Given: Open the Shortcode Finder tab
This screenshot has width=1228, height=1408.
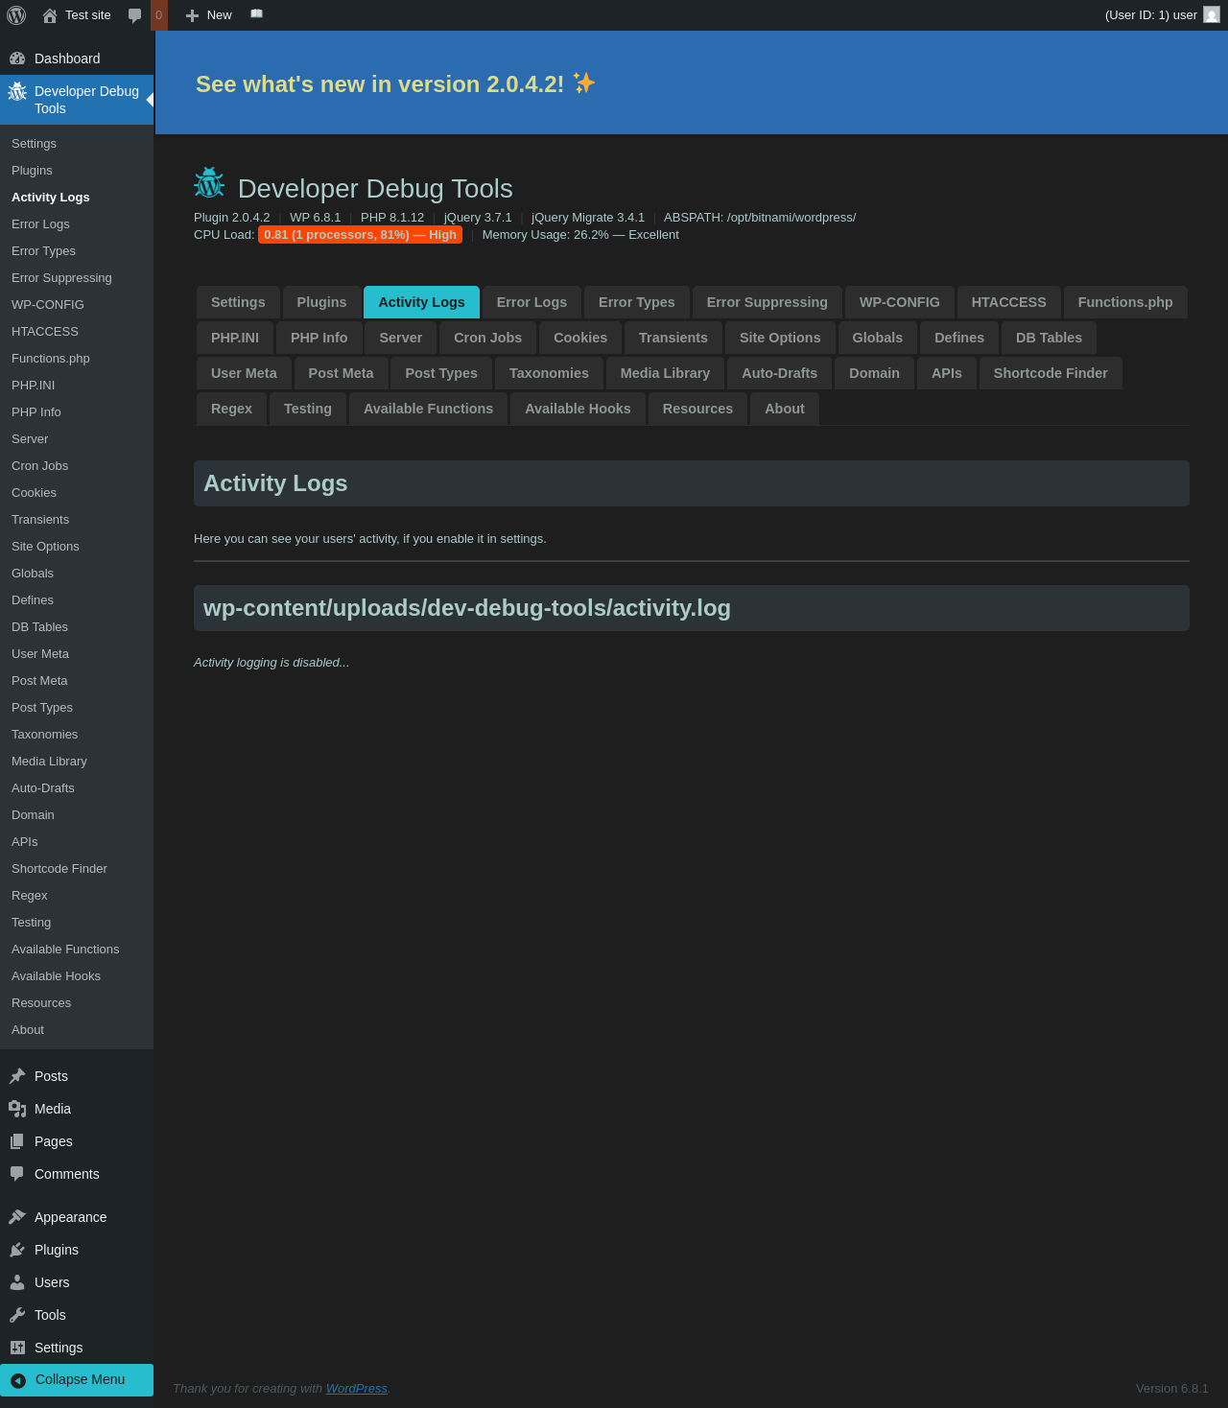Looking at the screenshot, I should [x=1051, y=373].
